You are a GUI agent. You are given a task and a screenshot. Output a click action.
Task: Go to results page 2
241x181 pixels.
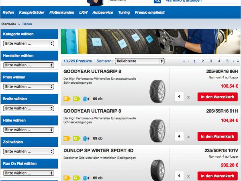203,61
